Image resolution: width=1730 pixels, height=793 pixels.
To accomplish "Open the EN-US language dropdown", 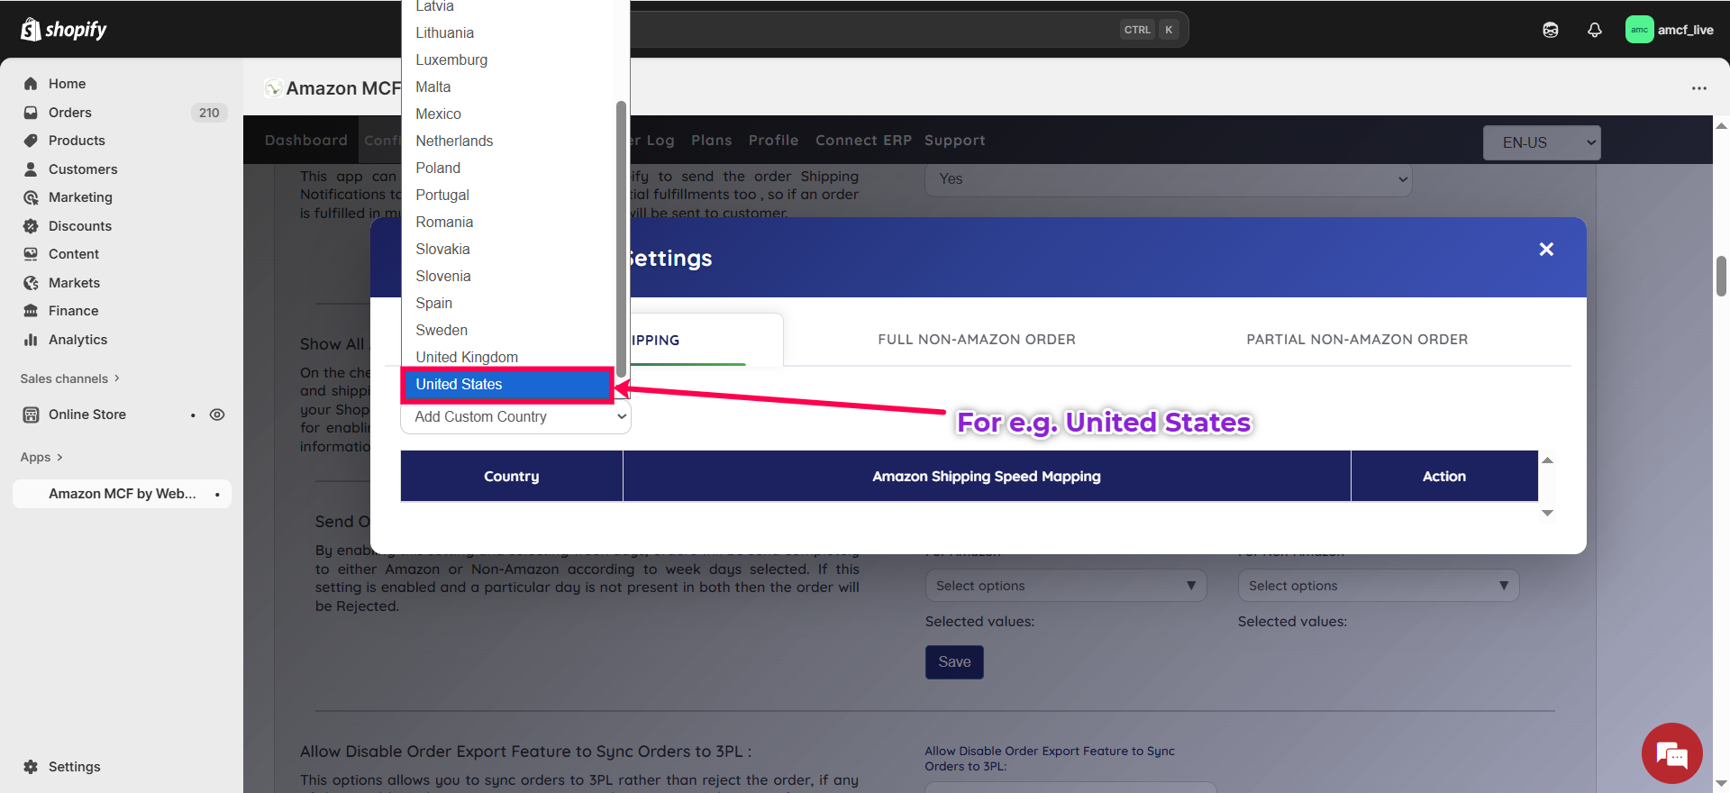I will pyautogui.click(x=1541, y=142).
